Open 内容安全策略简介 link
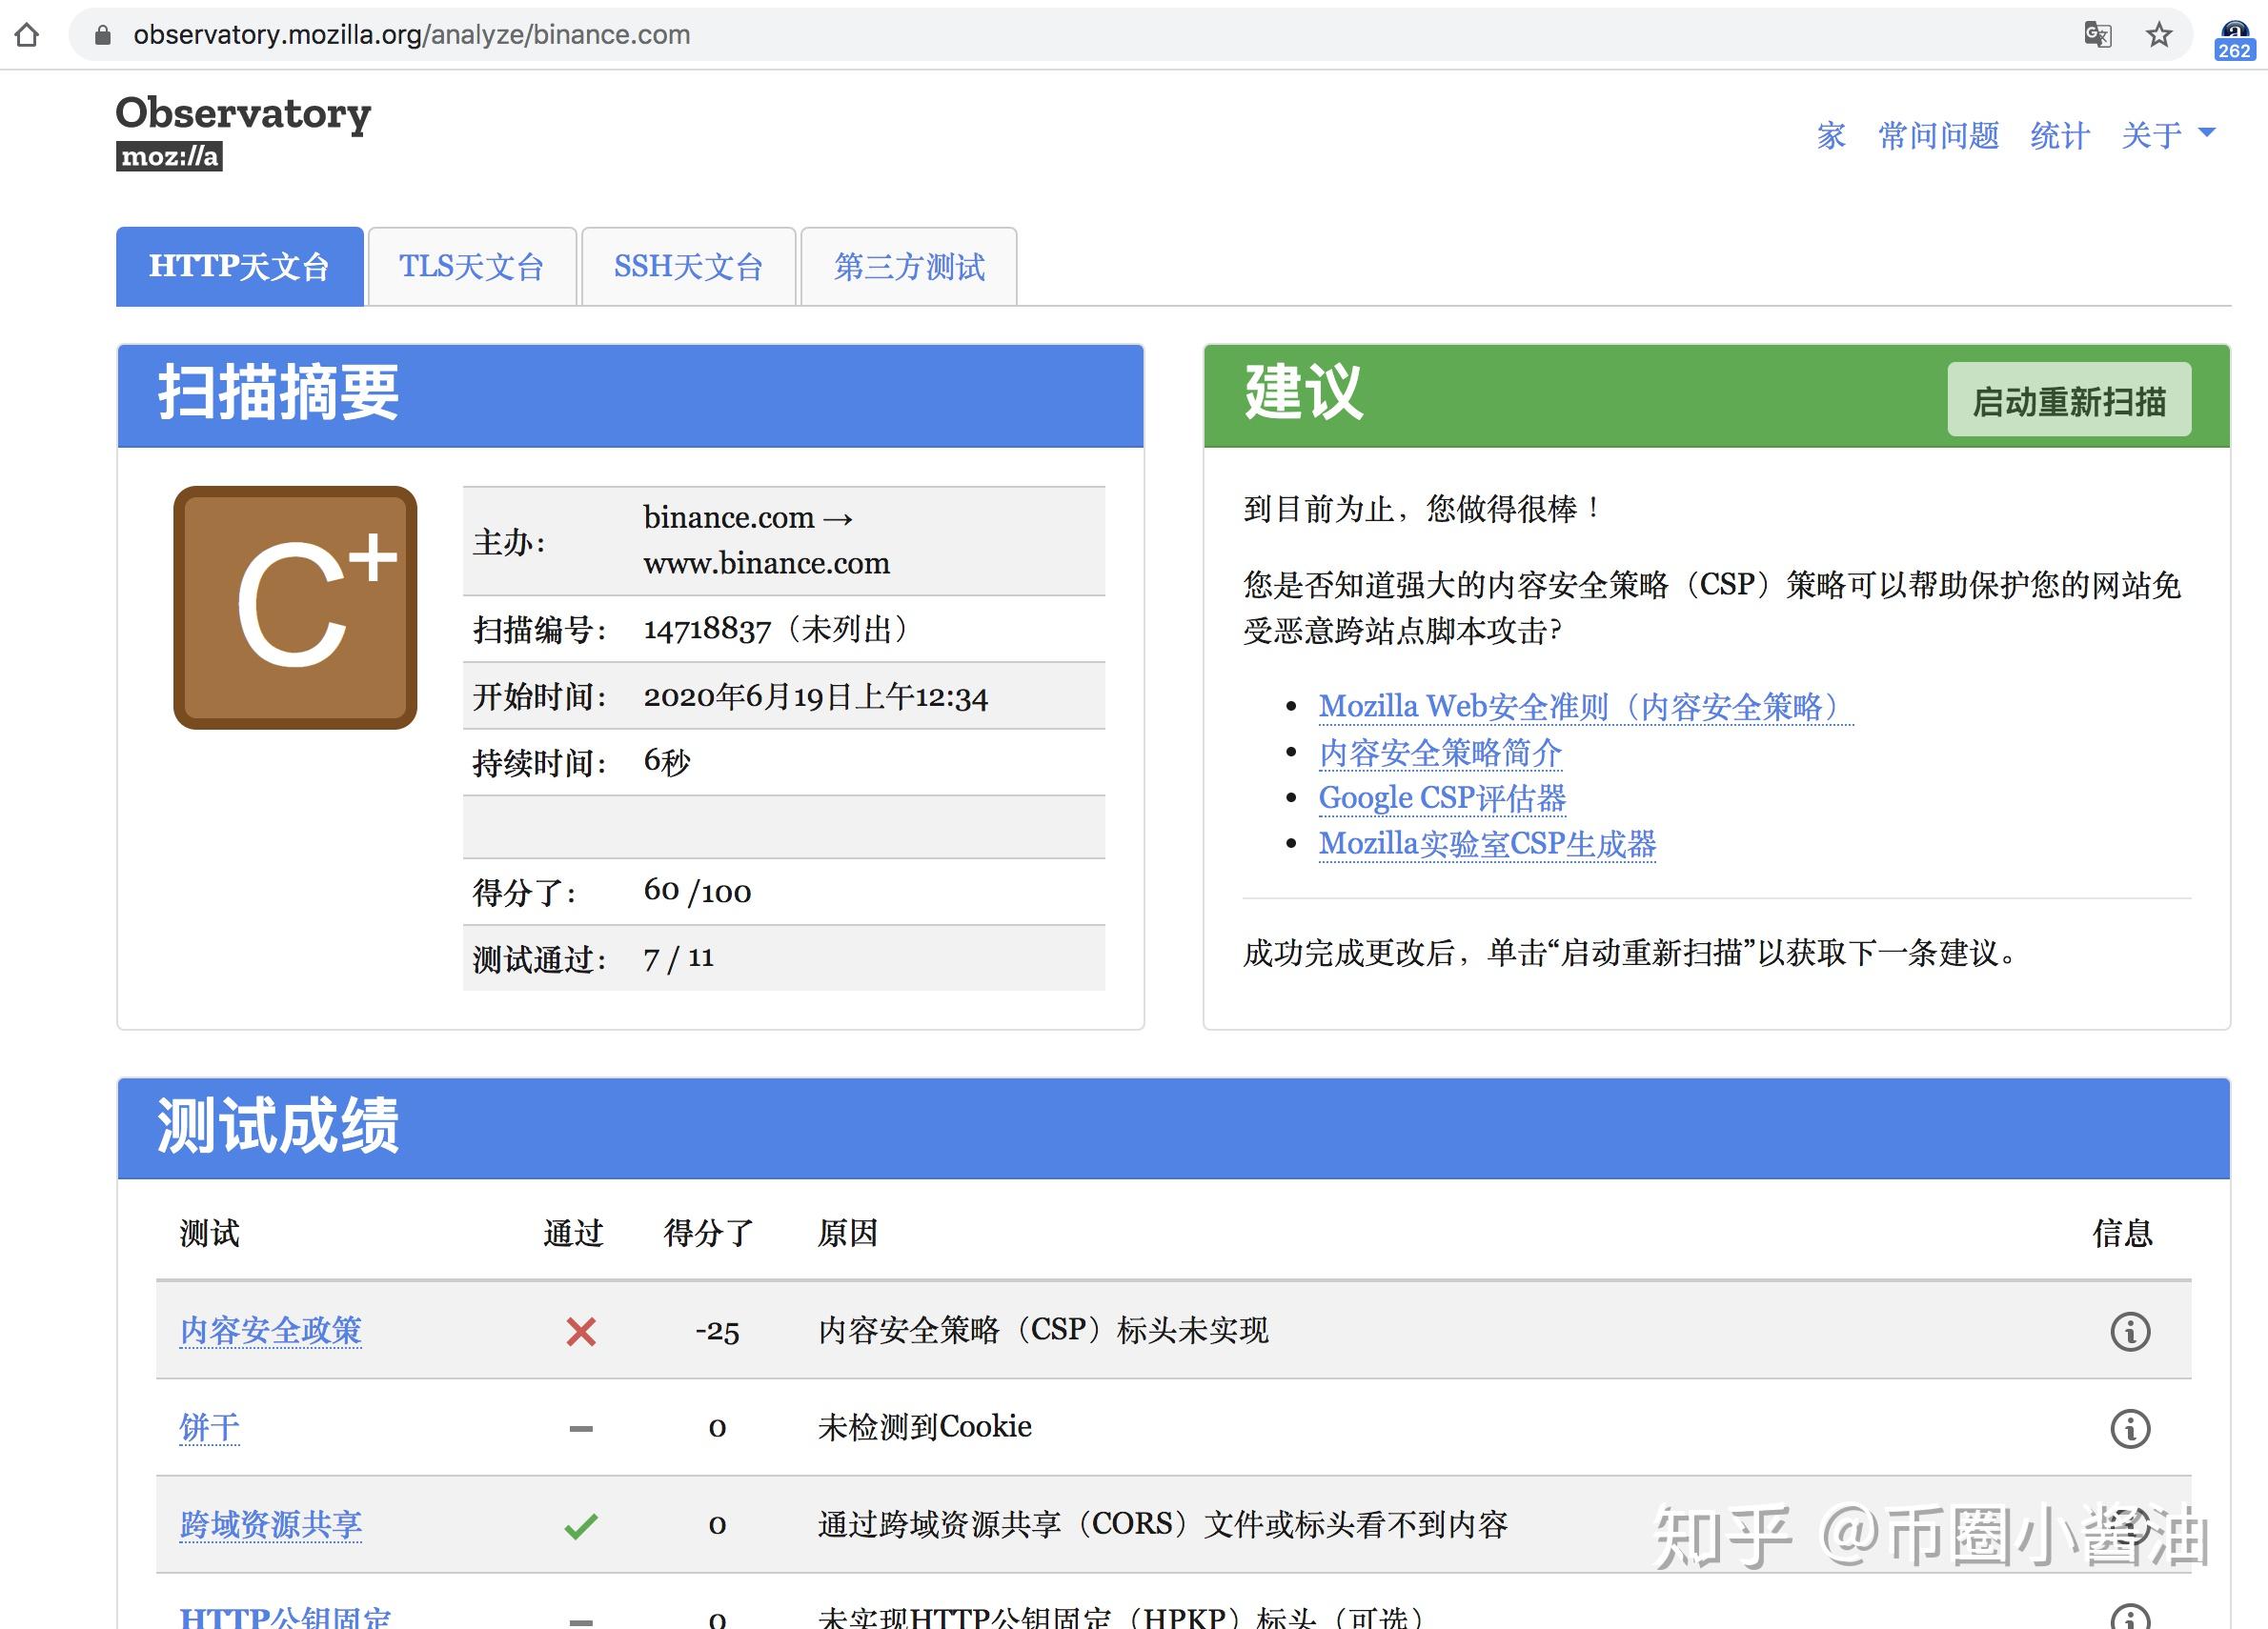2268x1629 pixels. coord(1440,753)
